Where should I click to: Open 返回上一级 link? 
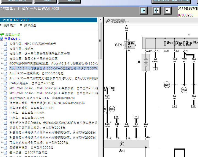(13, 34)
